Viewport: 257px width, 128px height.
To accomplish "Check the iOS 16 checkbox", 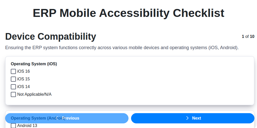I will (x=13, y=71).
